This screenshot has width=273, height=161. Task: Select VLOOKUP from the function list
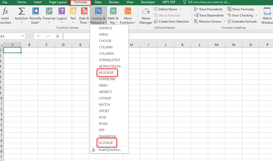(x=107, y=143)
